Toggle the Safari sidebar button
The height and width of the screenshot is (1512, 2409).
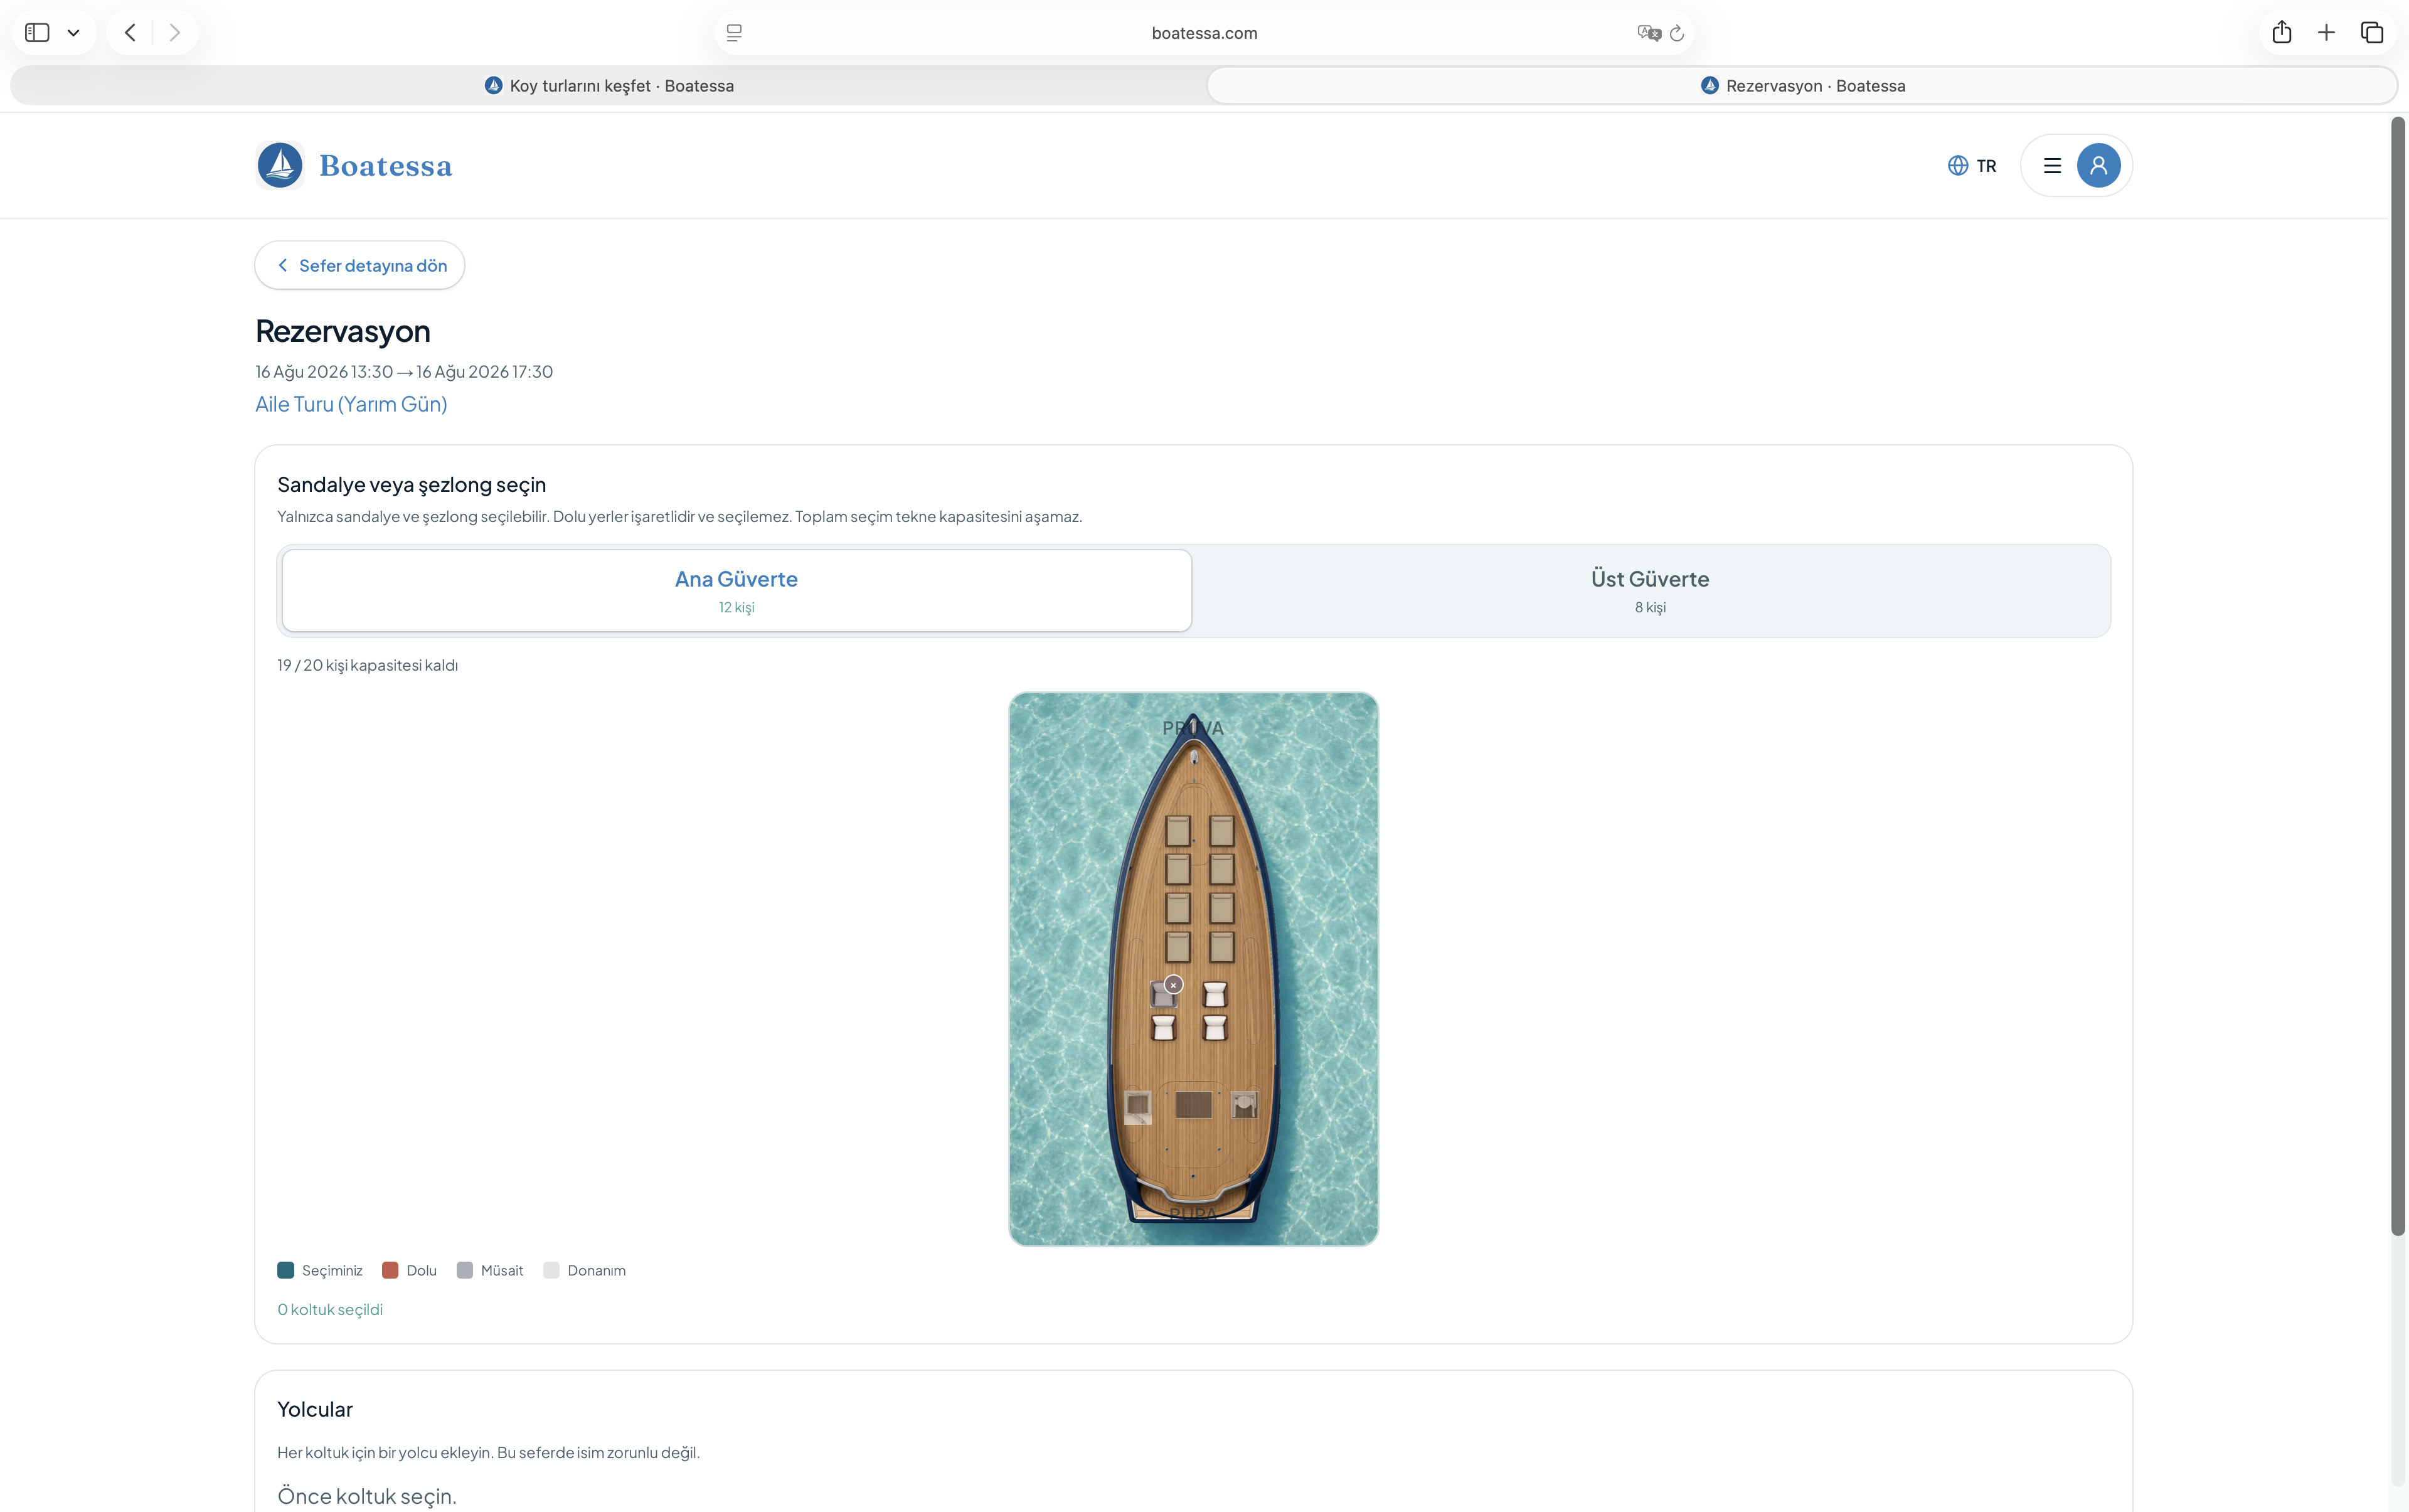pos(37,33)
